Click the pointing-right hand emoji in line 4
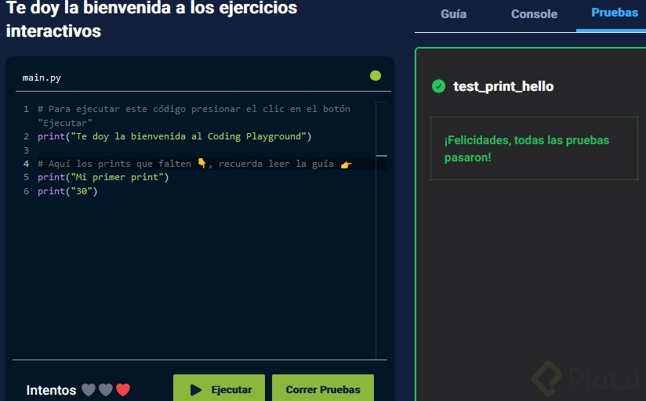The height and width of the screenshot is (401, 646). tap(346, 164)
